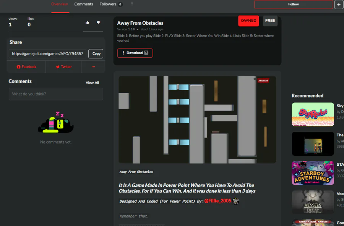
Task: Share the game on Twitter
Action: (63, 67)
